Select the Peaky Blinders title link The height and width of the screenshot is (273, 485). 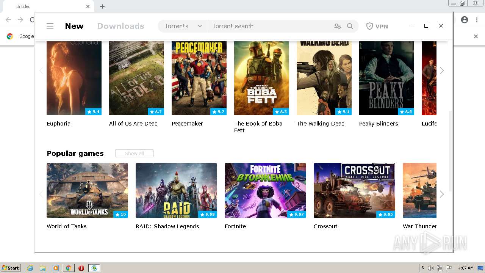point(379,124)
